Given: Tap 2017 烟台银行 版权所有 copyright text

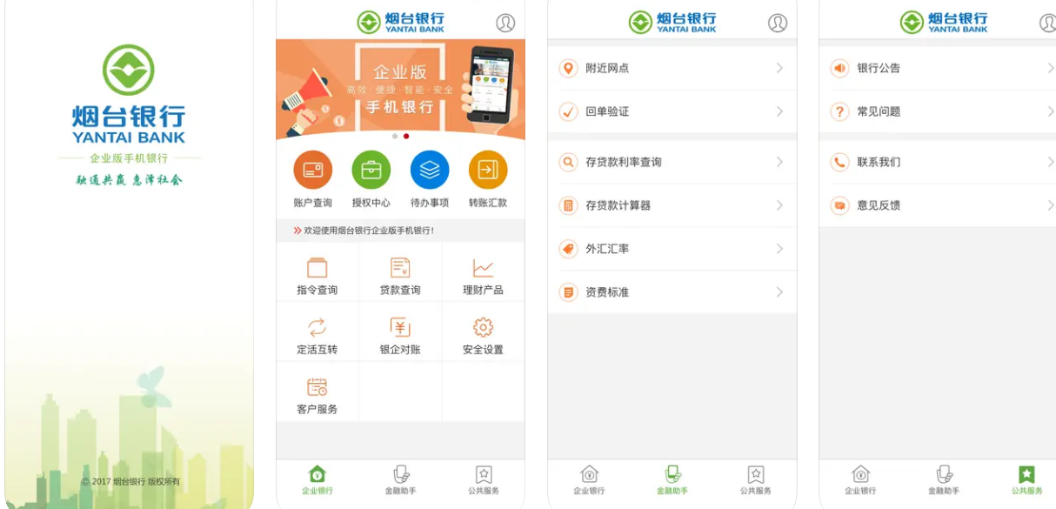Looking at the screenshot, I should pos(130,481).
